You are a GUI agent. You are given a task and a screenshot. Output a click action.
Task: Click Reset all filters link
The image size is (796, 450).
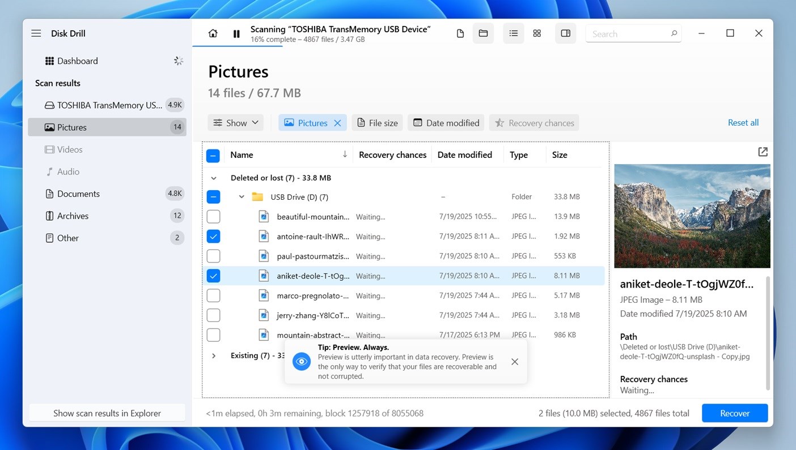pyautogui.click(x=743, y=123)
